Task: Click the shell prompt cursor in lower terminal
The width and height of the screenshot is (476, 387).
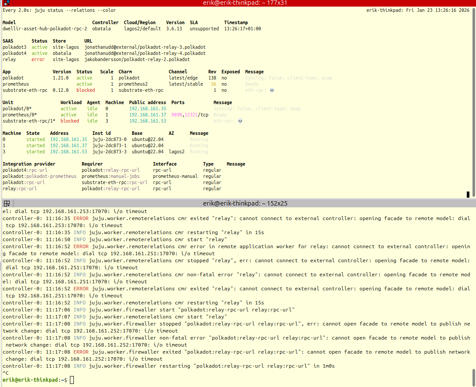Action: click(x=72, y=380)
